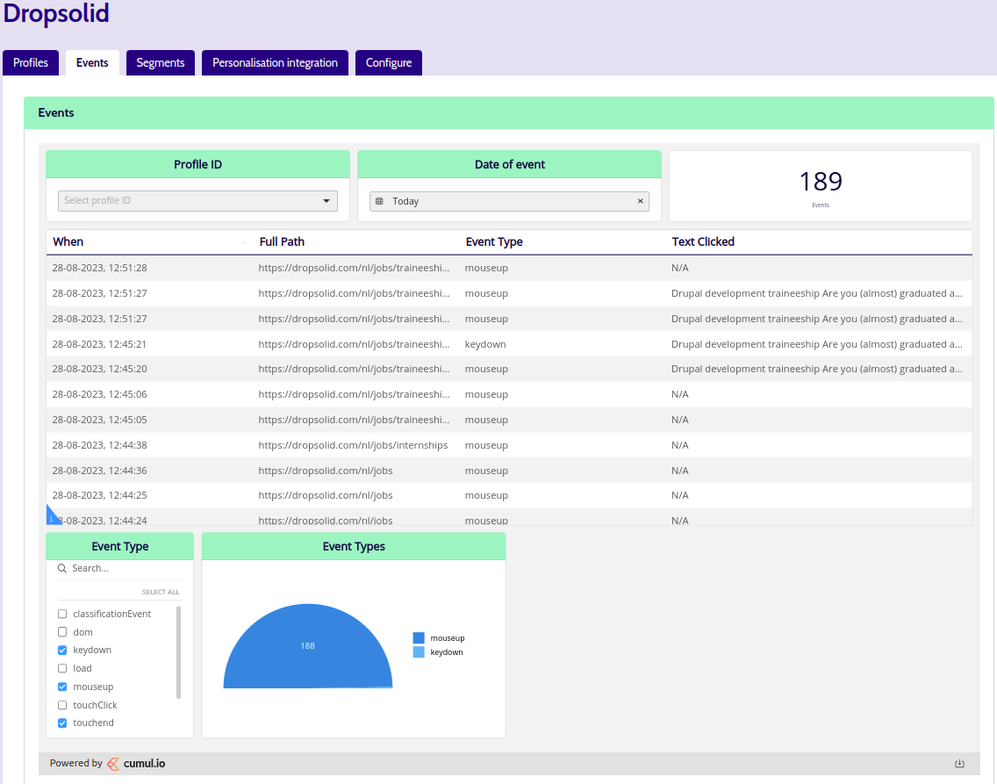The width and height of the screenshot is (997, 784).
Task: Click the internships full path row link
Action: [353, 445]
